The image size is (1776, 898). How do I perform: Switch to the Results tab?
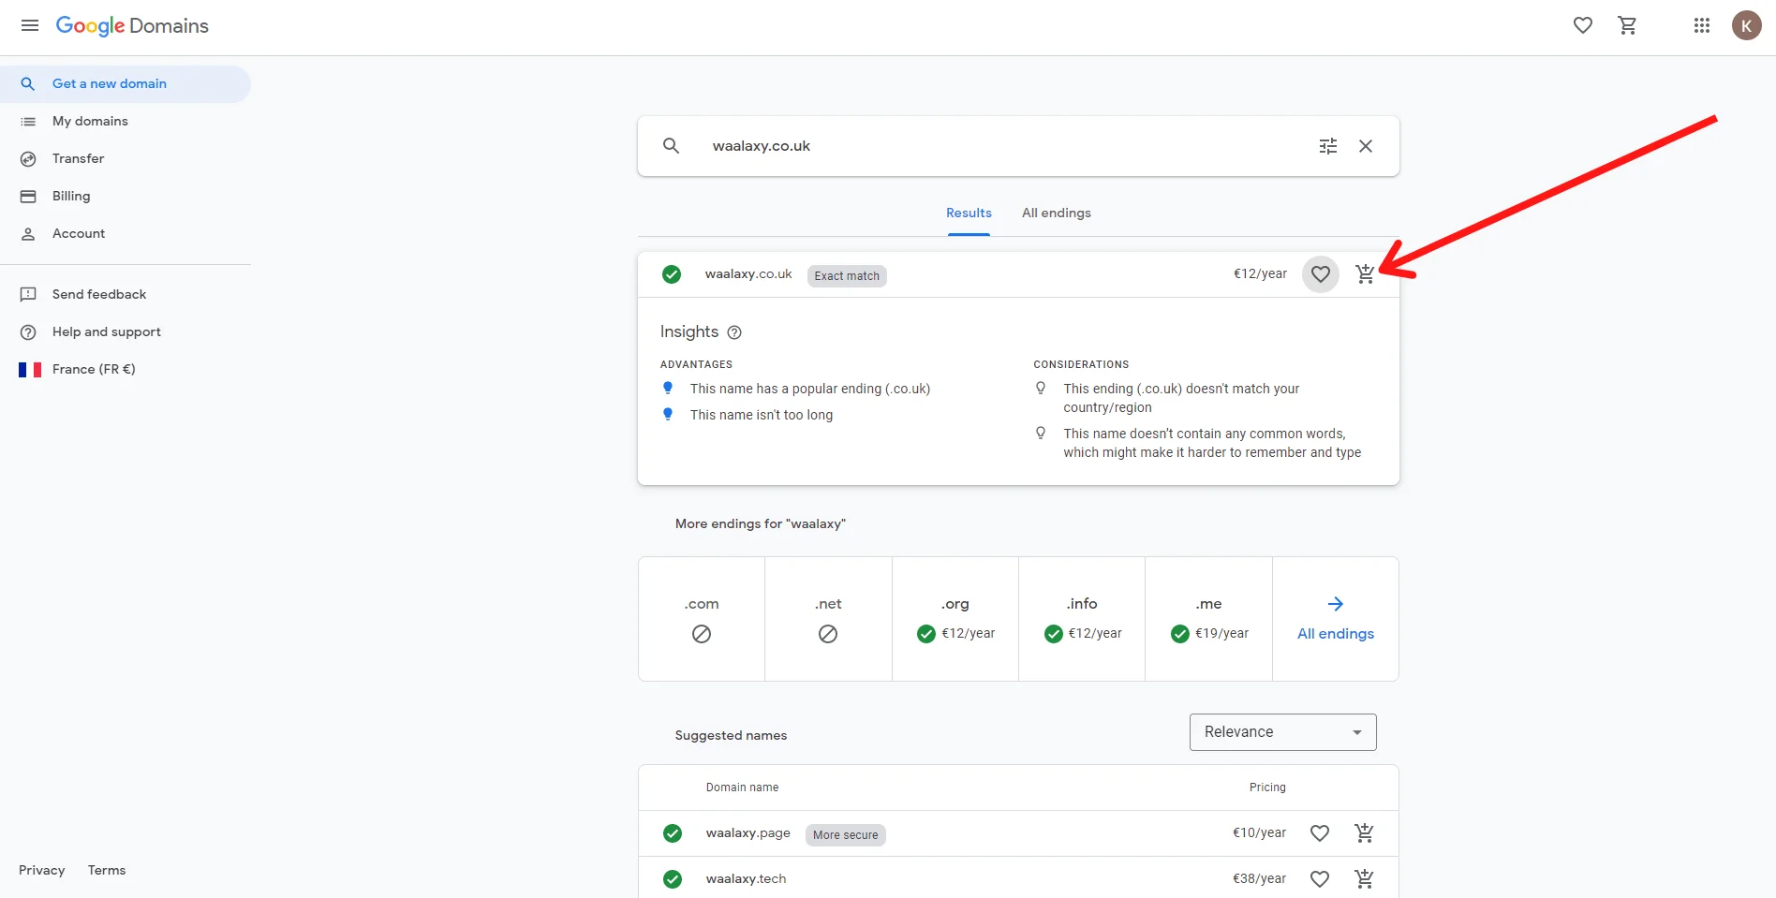coord(969,213)
